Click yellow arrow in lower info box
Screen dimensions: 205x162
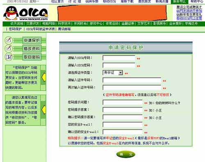[x=44, y=110]
